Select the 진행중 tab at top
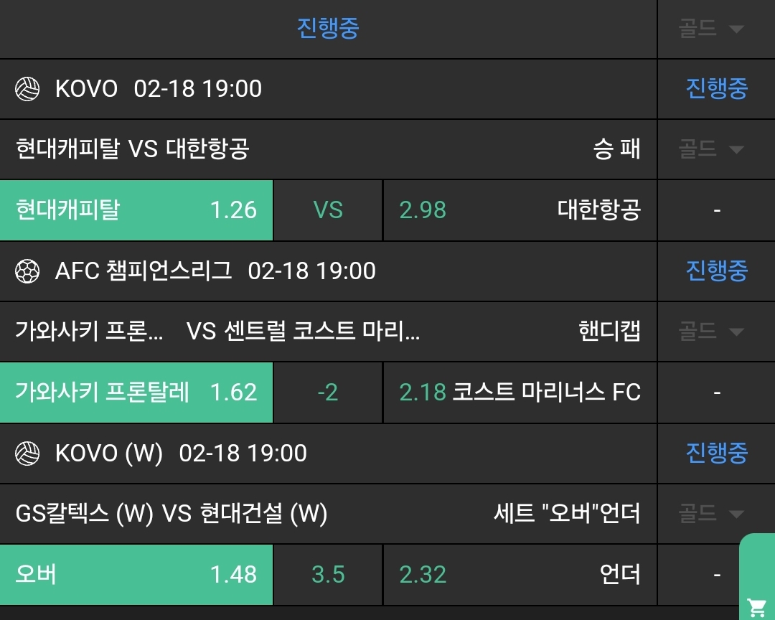Image resolution: width=775 pixels, height=620 pixels. click(x=328, y=29)
